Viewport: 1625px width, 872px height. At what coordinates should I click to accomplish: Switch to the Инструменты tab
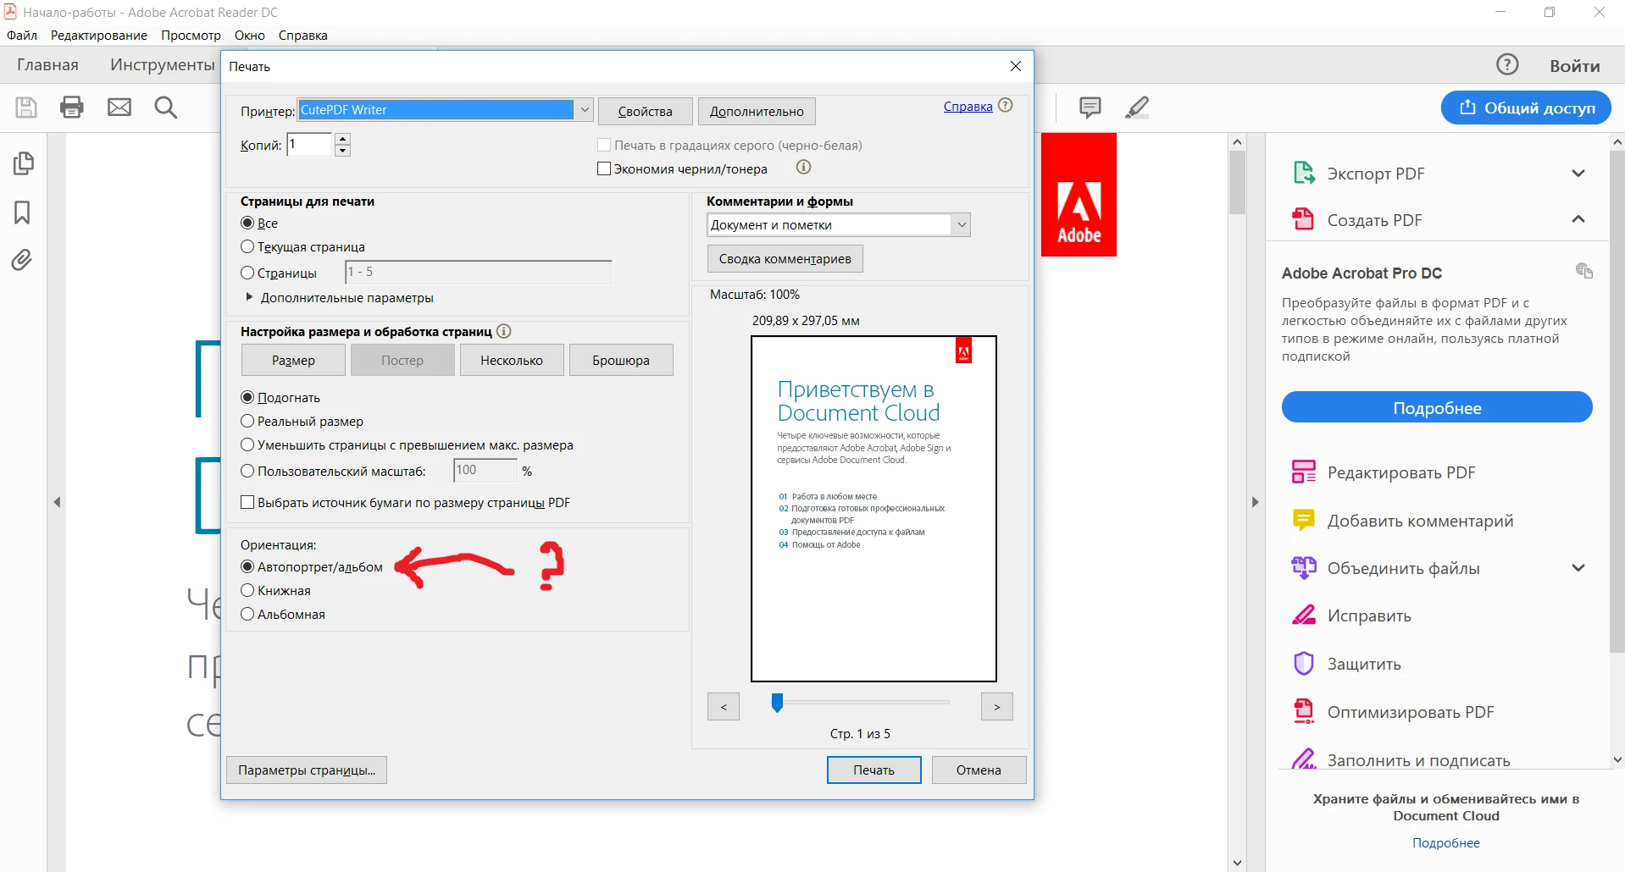point(162,65)
